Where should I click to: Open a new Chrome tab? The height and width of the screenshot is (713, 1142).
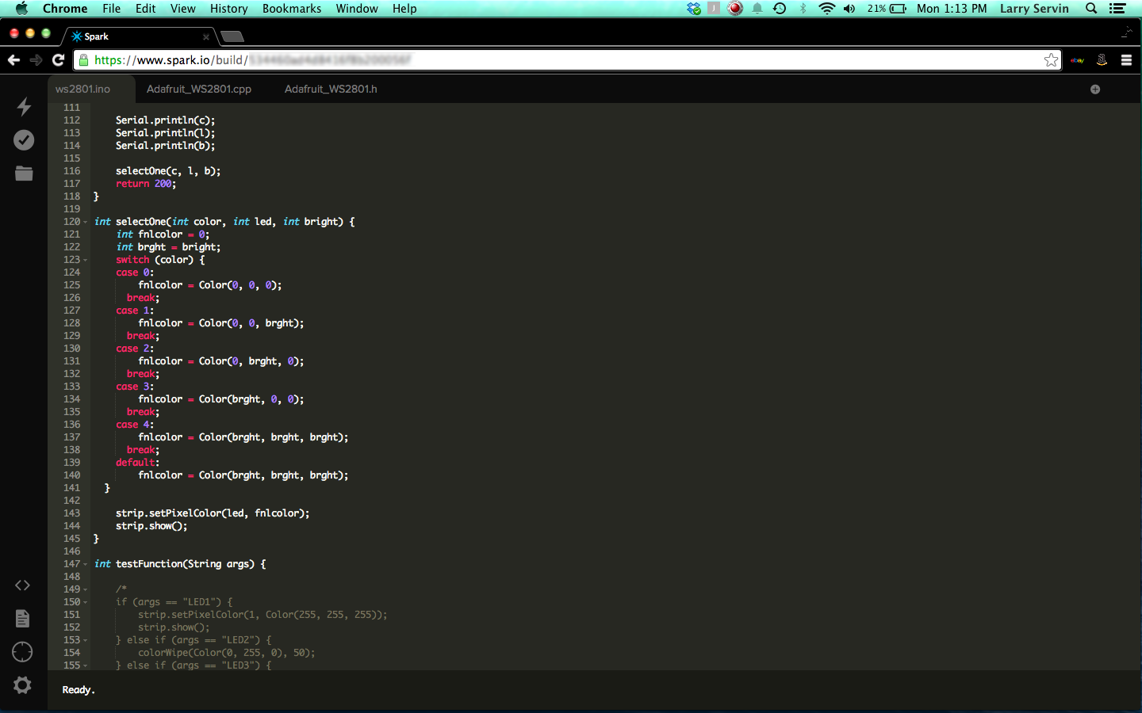click(x=232, y=36)
